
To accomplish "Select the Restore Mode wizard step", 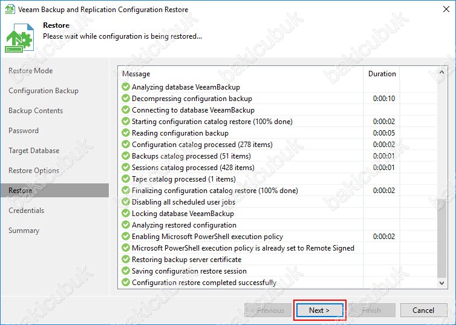I will click(30, 71).
